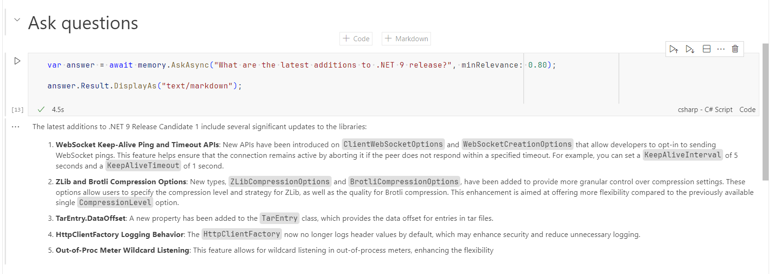Click the Ask questions heading
This screenshot has width=783, height=274.
[83, 23]
